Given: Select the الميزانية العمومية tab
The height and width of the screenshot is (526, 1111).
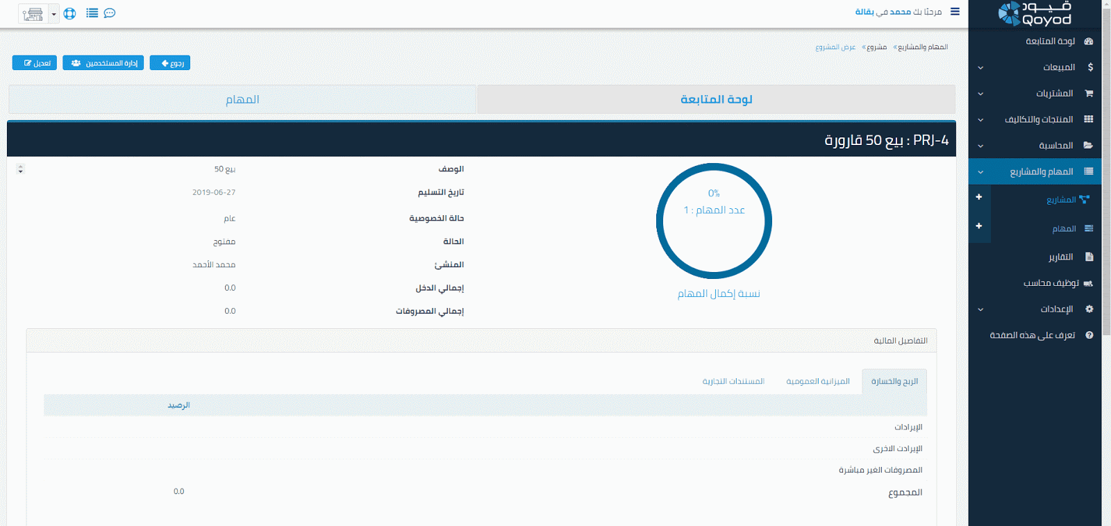Looking at the screenshot, I should click(x=817, y=382).
